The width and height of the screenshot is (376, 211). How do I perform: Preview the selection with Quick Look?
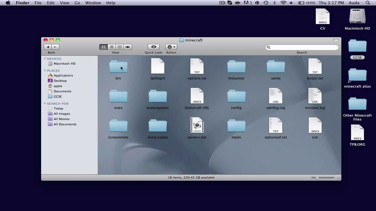click(153, 47)
